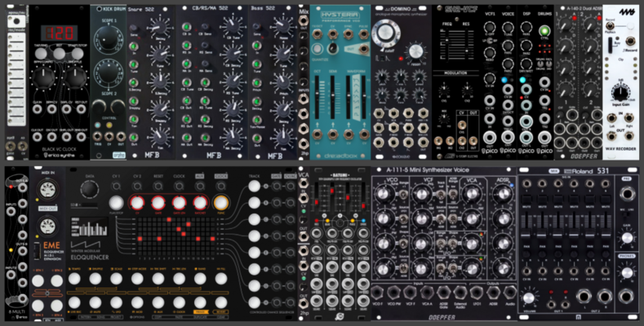The image size is (644, 326).
Task: Click the Audio output jack on A-111-5
Action: tap(509, 293)
